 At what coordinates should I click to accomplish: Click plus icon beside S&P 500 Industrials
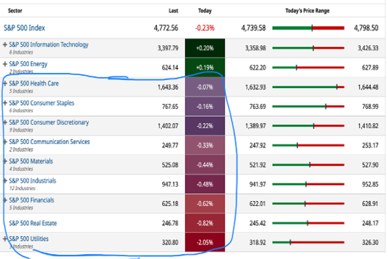pyautogui.click(x=5, y=181)
